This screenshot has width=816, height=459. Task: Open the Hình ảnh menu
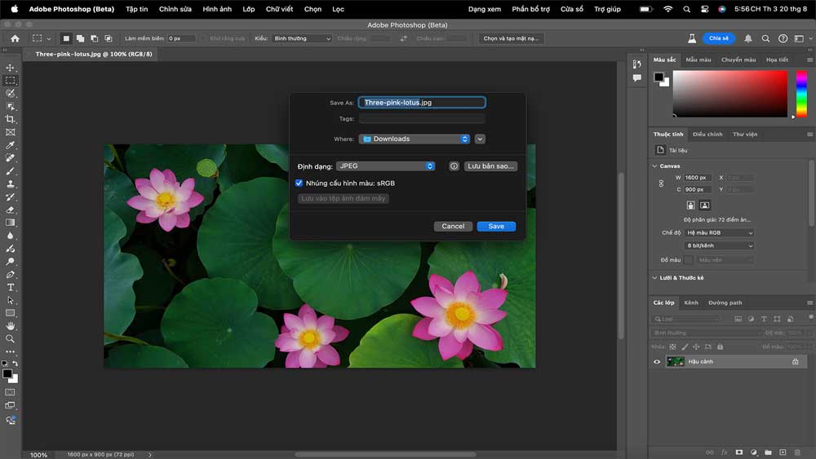217,9
